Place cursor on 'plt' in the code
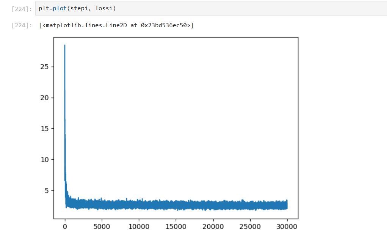The image size is (387, 238). point(43,9)
